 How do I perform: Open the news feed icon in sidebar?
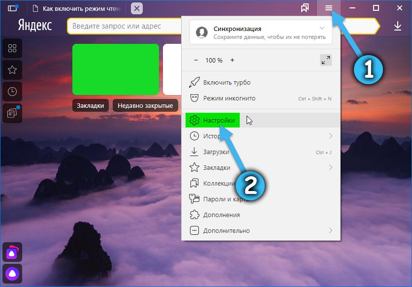pyautogui.click(x=12, y=113)
